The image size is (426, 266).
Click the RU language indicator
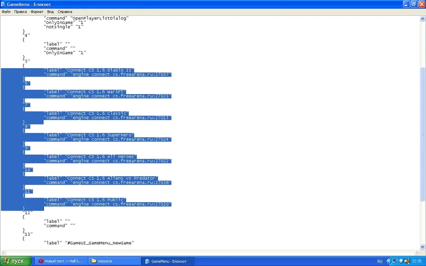pos(380,261)
